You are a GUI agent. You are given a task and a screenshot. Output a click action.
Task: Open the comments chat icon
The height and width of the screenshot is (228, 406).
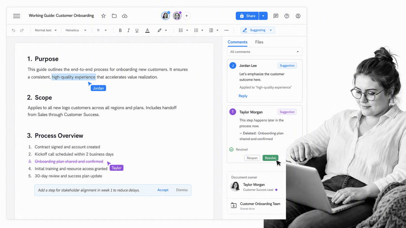[276, 16]
